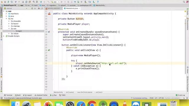Expand the values folder
The width and height of the screenshot is (189, 106).
click(9, 34)
